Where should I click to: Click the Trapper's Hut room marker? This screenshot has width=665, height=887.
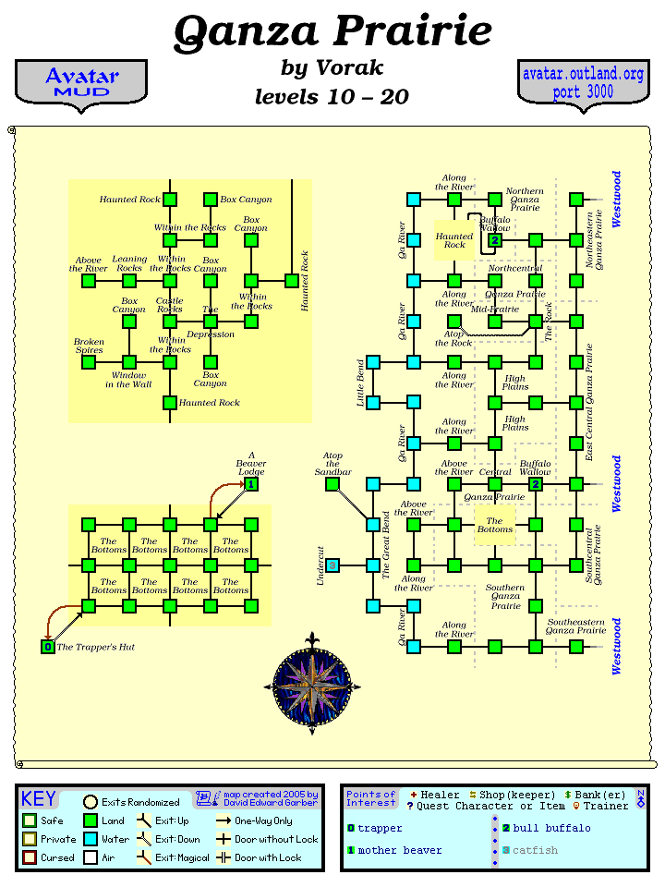tap(48, 647)
